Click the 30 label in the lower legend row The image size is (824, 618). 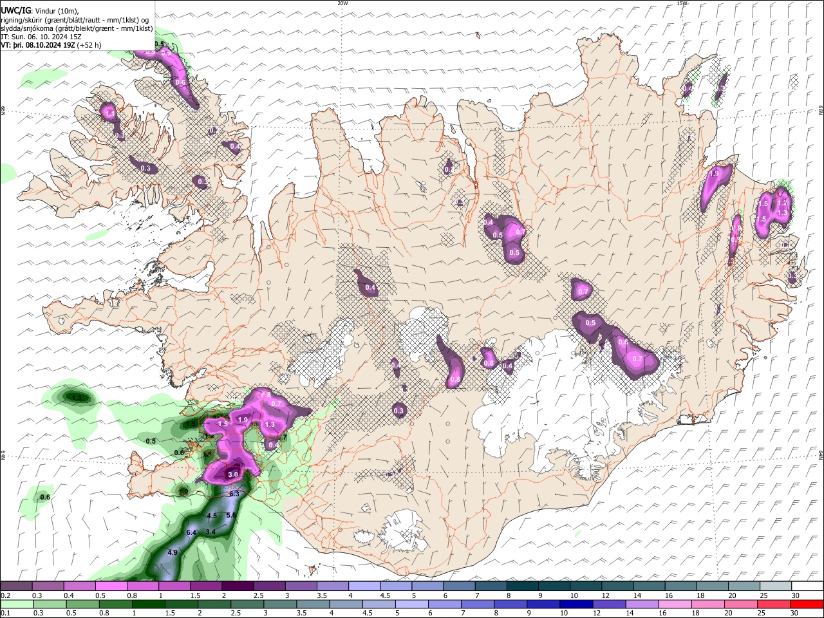point(796,613)
